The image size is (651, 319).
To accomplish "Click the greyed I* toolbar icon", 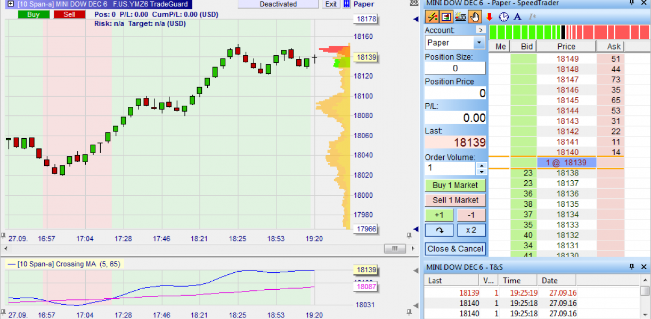I will (x=532, y=17).
